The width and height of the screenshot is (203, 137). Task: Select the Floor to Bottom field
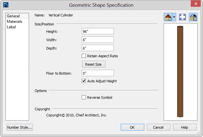(x=98, y=73)
